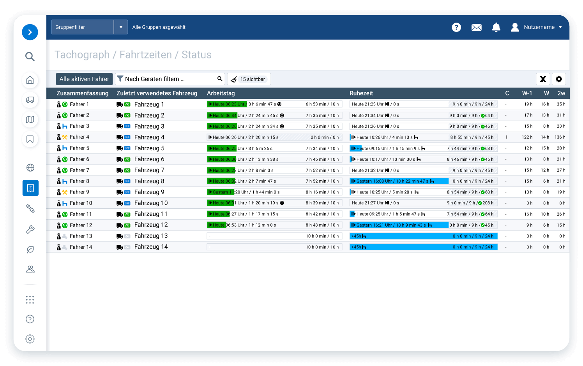The image size is (583, 366).
Task: Click the 136 h 2w value for Fahrer 4
Action: (x=560, y=137)
